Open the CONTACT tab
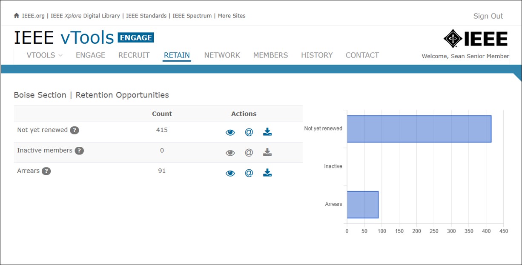Screen dimensions: 522x265 [362, 55]
